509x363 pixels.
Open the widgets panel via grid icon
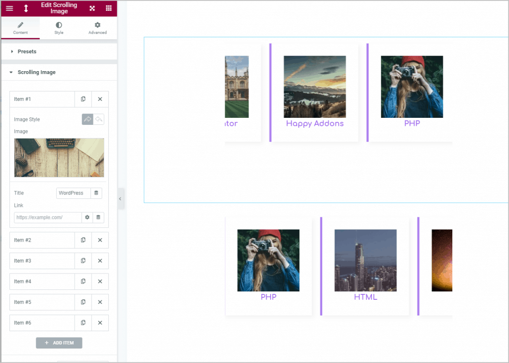pos(108,8)
